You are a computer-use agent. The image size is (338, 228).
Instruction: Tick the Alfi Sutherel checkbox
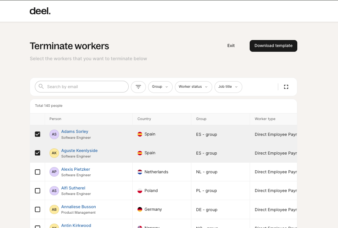pos(37,191)
